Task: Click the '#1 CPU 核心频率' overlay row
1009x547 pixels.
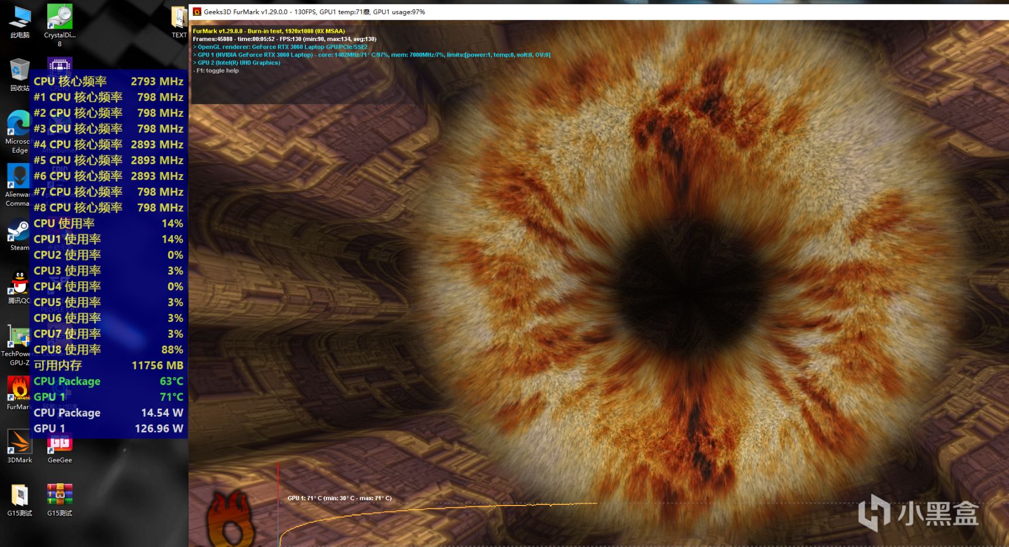Action: coord(109,97)
